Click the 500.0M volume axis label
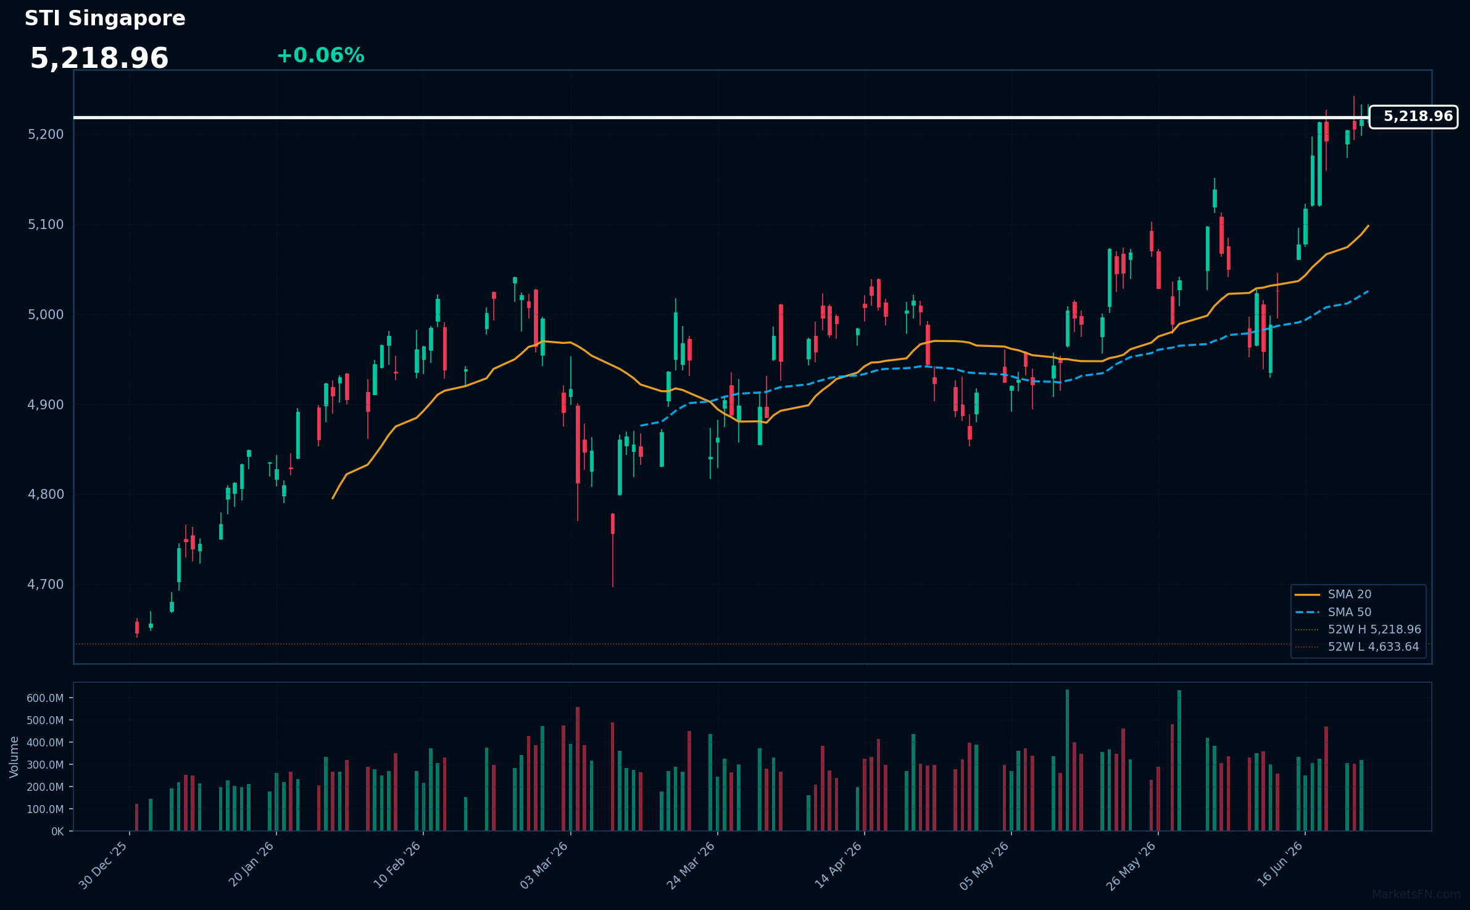1470x910 pixels. coord(45,720)
